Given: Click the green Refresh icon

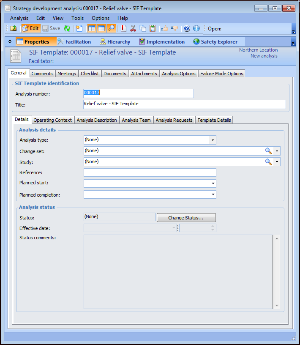Looking at the screenshot, I should 67,28.
